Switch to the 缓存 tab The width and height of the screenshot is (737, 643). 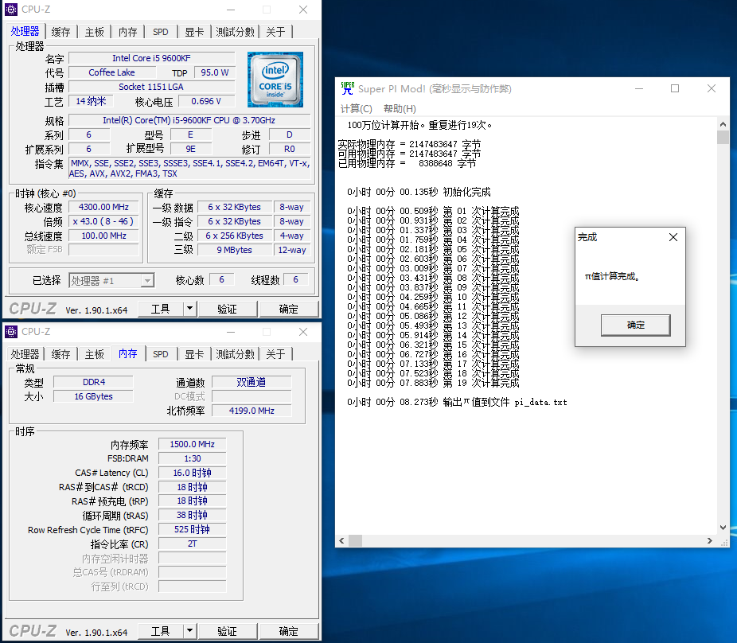(x=61, y=32)
